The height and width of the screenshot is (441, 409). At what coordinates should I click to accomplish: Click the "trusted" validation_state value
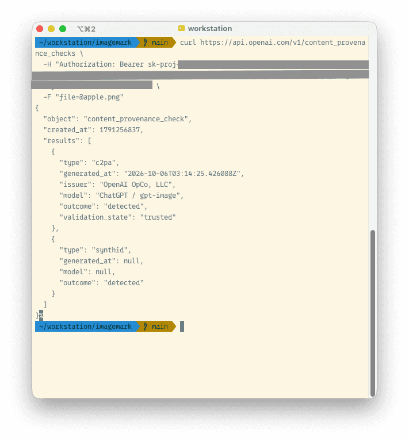coord(158,217)
